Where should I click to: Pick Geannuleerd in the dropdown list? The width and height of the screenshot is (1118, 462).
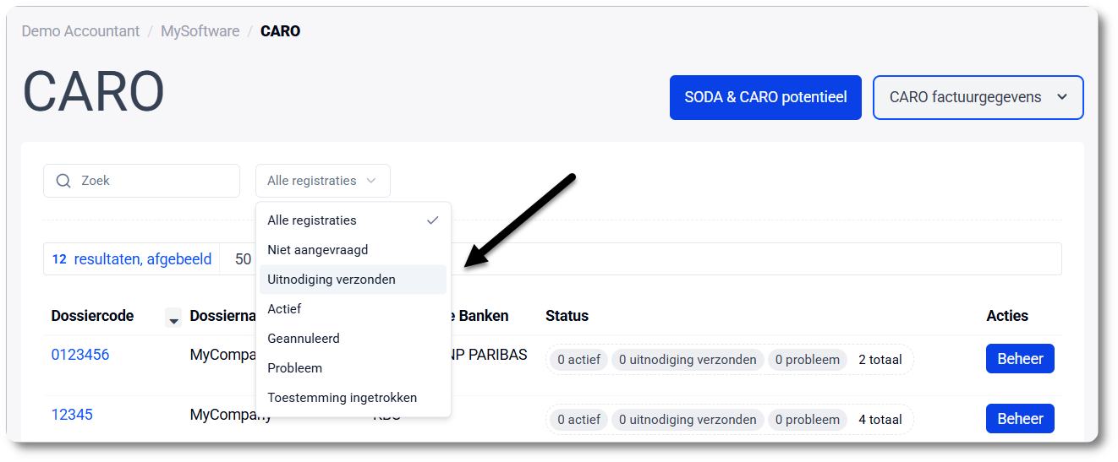(x=304, y=339)
